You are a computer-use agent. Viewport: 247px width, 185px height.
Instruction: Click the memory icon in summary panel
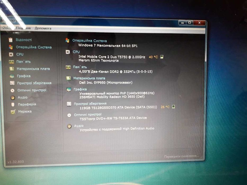68,67
